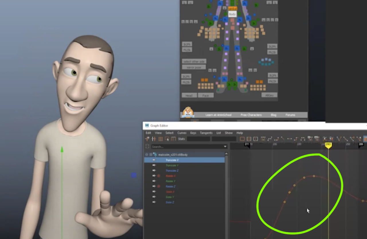Select the Insert Keys tool
Screen dimensions: 367x239
click(153, 139)
